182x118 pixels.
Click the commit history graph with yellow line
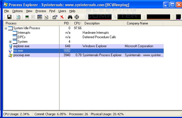[x=129, y=17]
